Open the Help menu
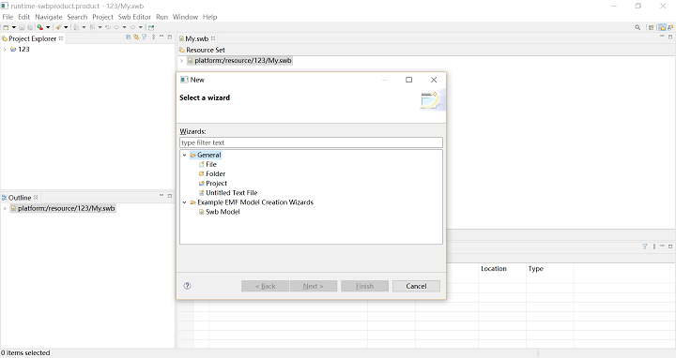The height and width of the screenshot is (358, 676). tap(210, 17)
